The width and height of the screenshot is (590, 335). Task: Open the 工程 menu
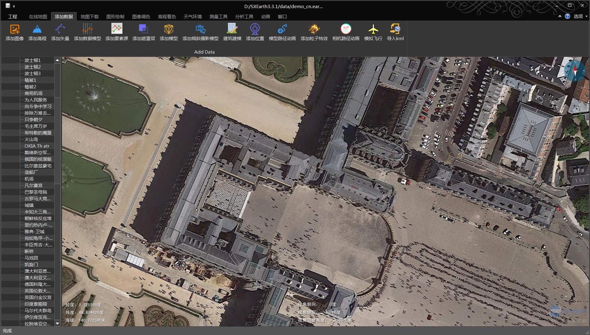pos(13,16)
